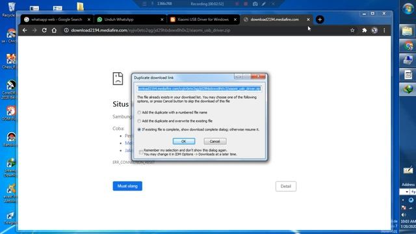Open Detail button on error page
This screenshot has height=234, width=416.
pos(286,187)
